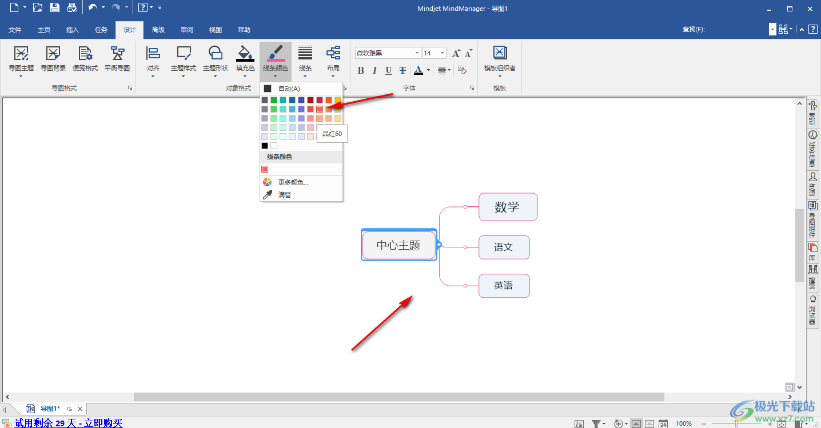Switch to the 视图 ribbon tab
Image resolution: width=821 pixels, height=428 pixels.
point(216,30)
